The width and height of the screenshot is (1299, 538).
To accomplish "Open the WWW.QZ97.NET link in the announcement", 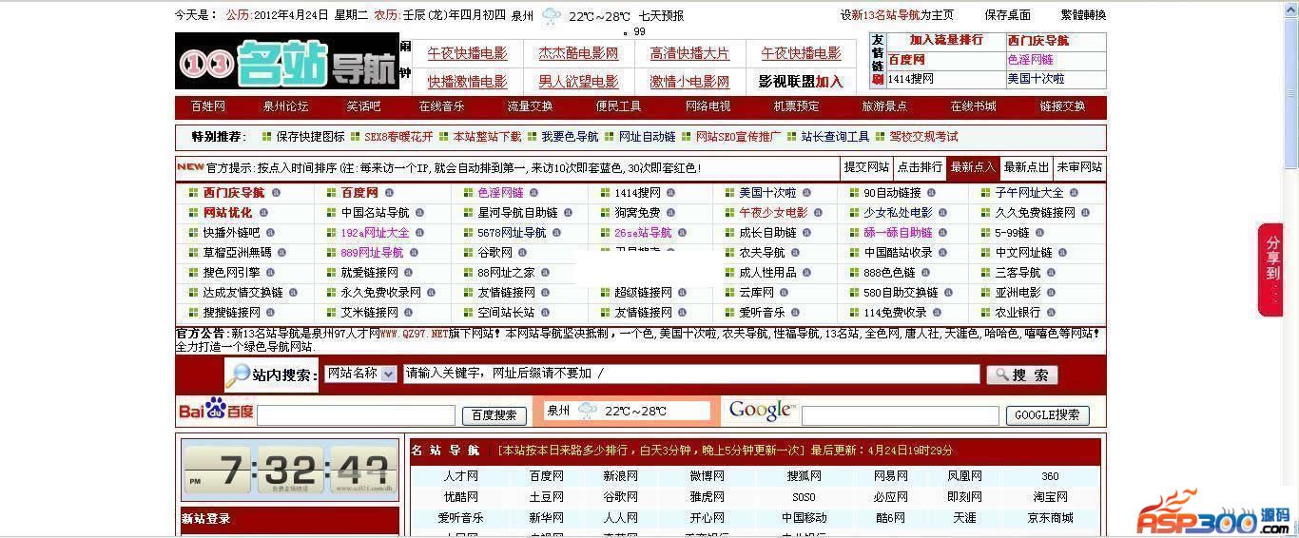I will click(414, 334).
